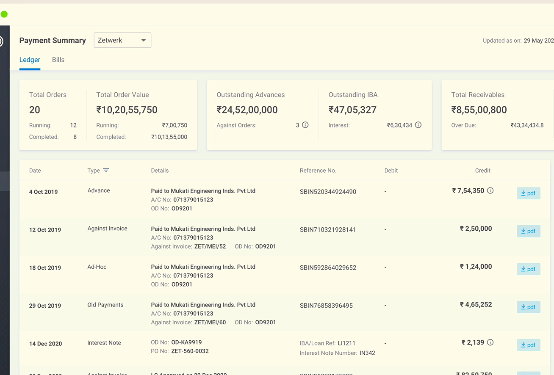554x375 pixels.
Task: Open the Zetwerk company dropdown
Action: (x=122, y=40)
